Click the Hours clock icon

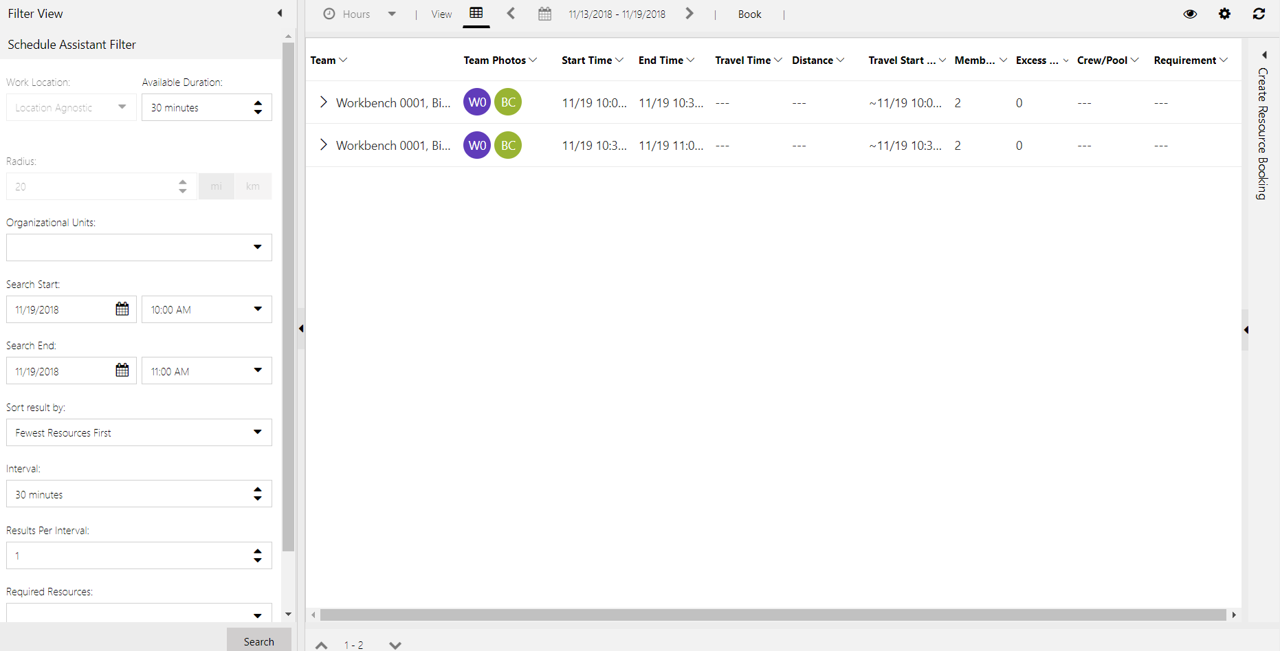click(x=329, y=13)
